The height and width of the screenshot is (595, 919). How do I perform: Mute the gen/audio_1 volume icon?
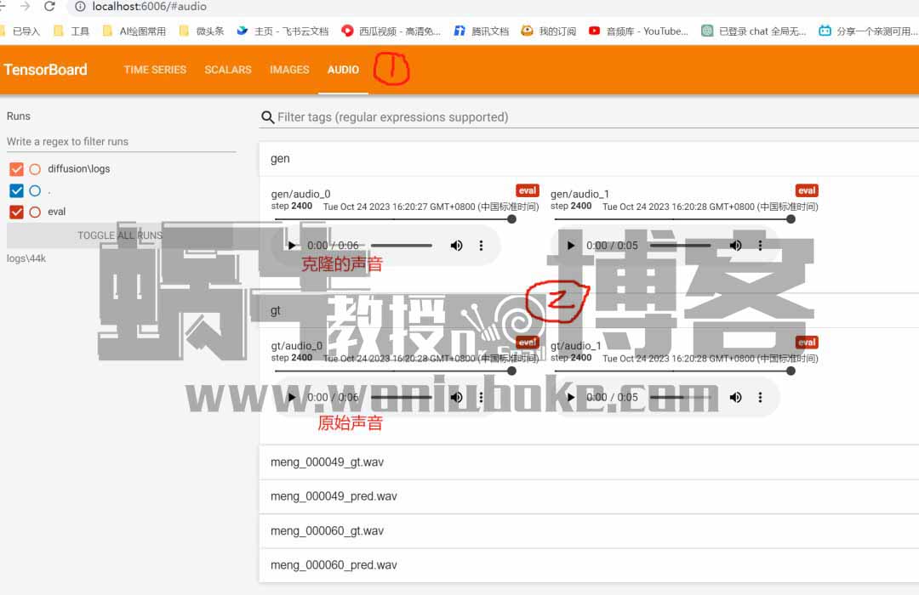(x=736, y=246)
